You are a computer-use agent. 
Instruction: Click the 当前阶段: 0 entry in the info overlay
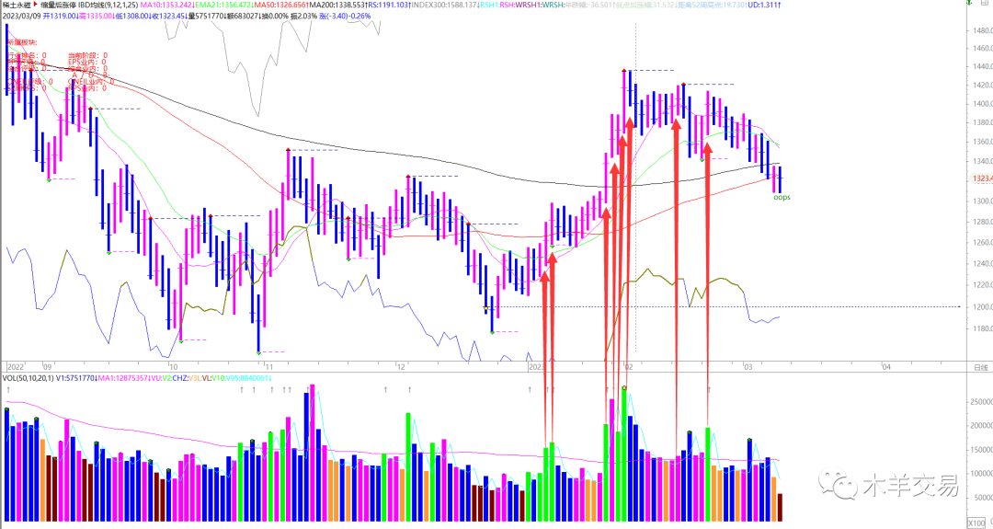88,56
